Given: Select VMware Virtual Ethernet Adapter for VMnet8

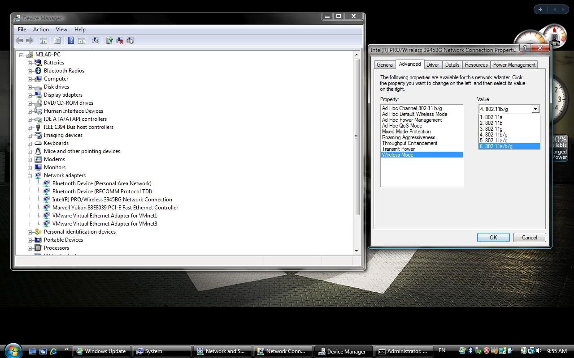Looking at the screenshot, I should coord(104,224).
